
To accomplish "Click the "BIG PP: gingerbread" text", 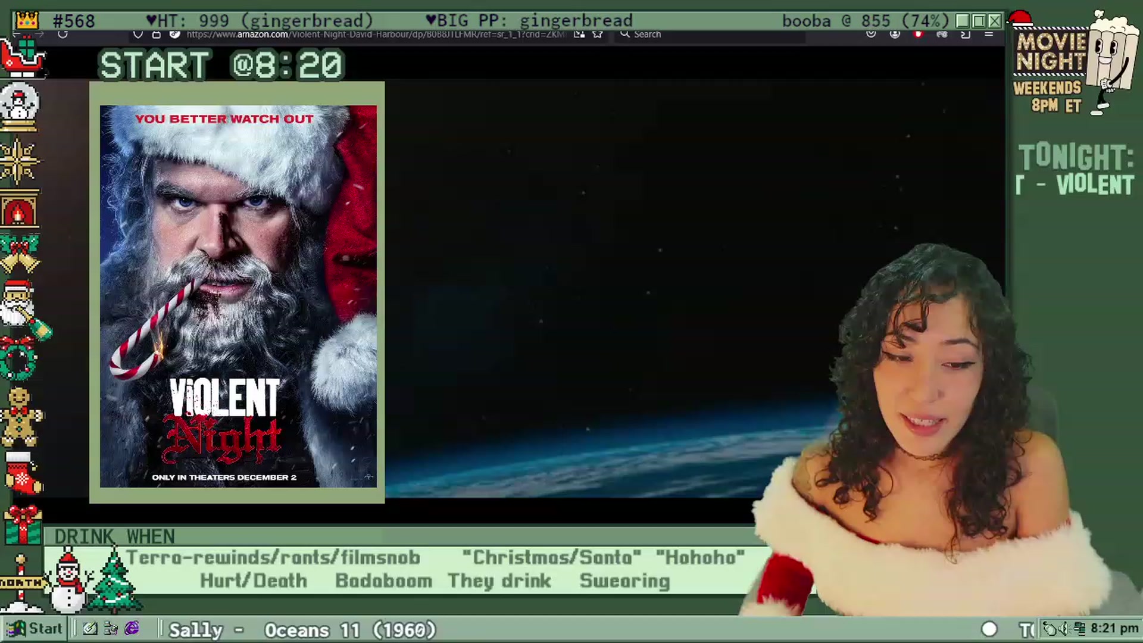I will (x=529, y=21).
